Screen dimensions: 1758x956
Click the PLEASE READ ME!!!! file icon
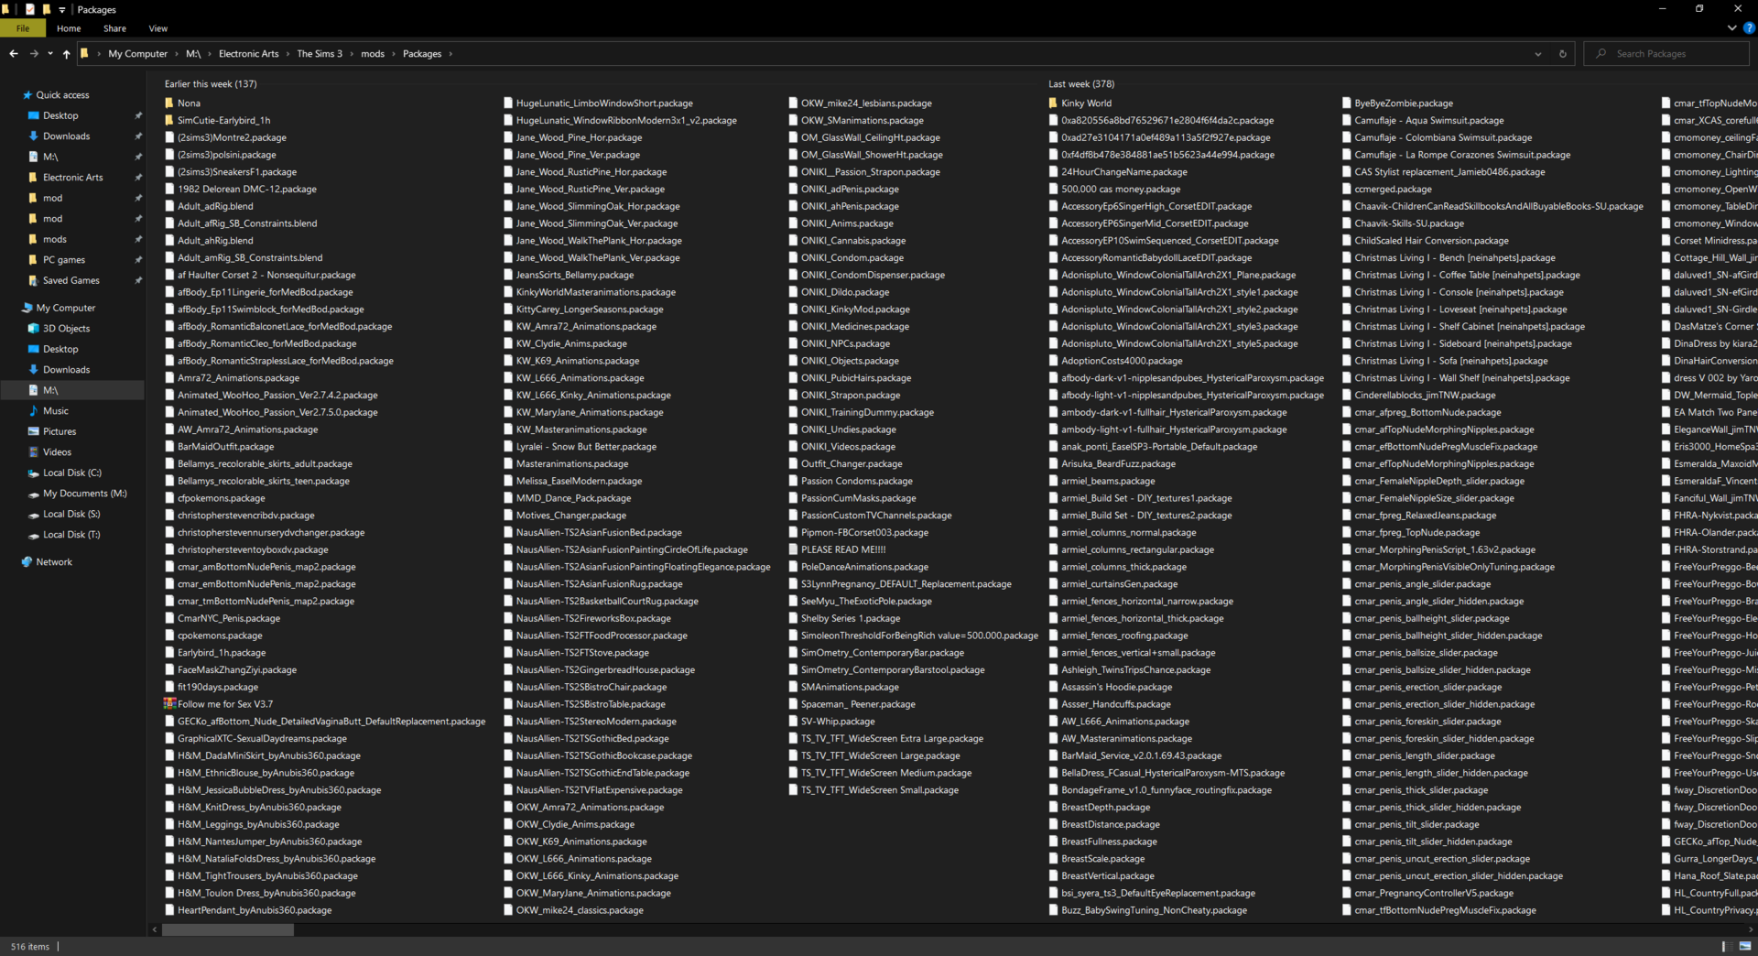click(793, 550)
